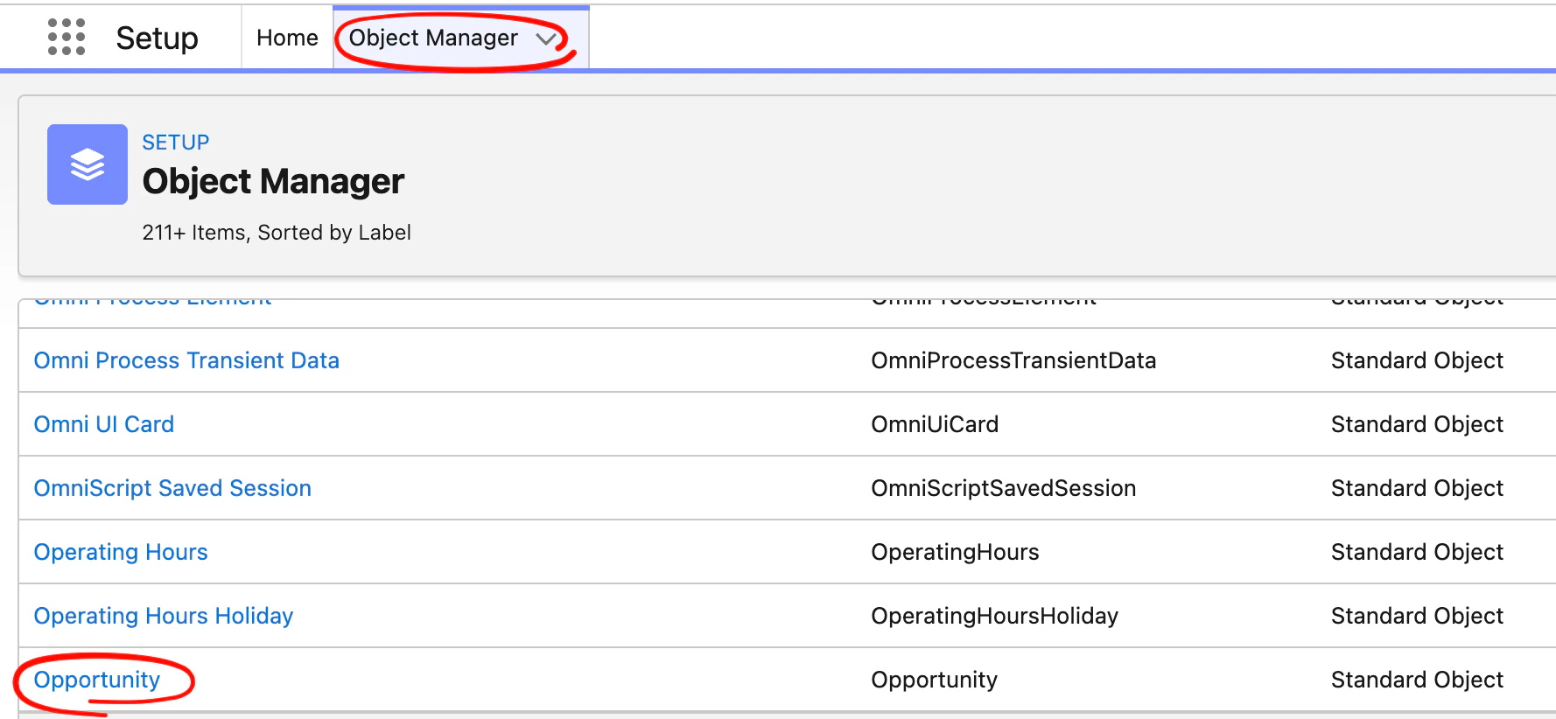
Task: Select the OmniScriptSavedSession API name cell
Action: point(1004,488)
